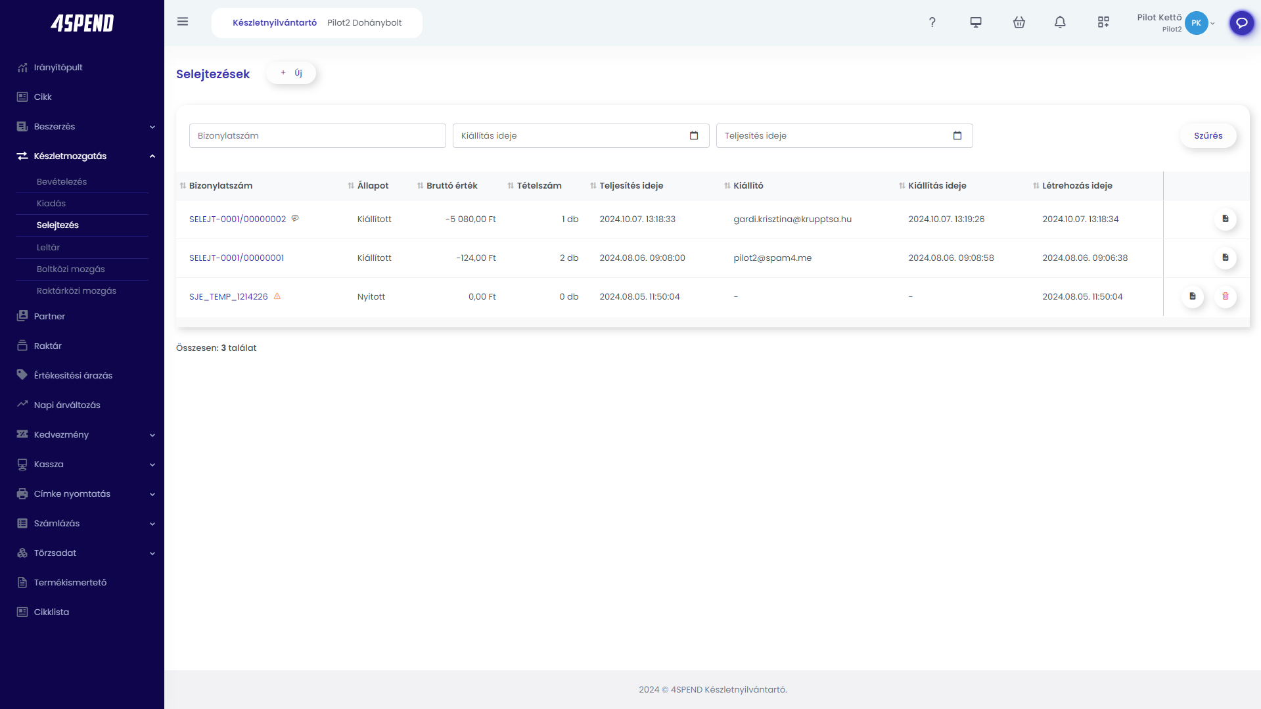Click the Szűrés button

tap(1208, 135)
